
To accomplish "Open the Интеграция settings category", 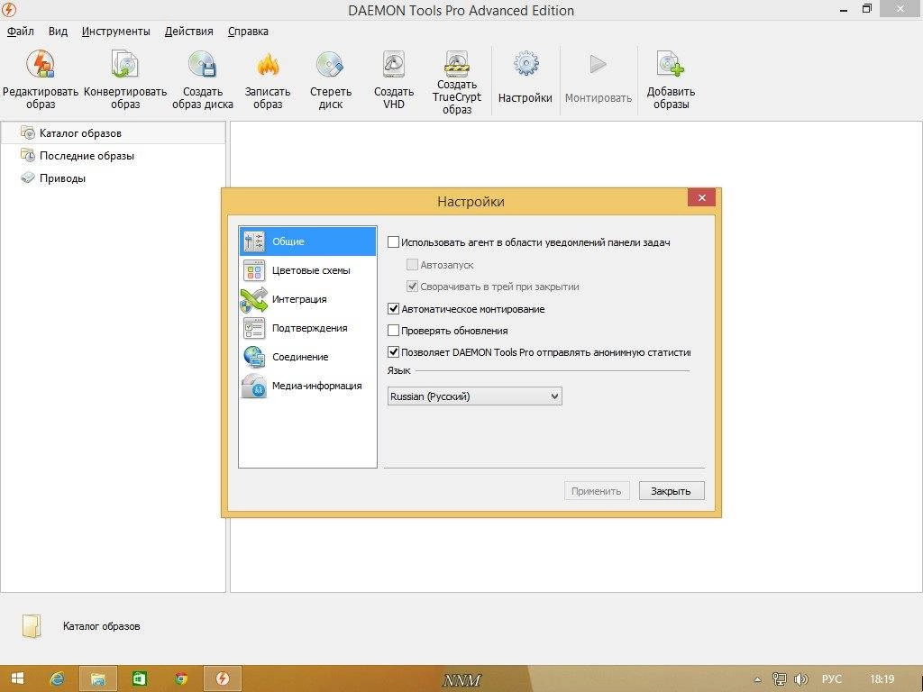I will 307,299.
